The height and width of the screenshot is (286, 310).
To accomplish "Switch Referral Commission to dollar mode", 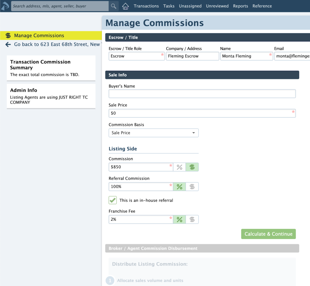I will click(192, 187).
